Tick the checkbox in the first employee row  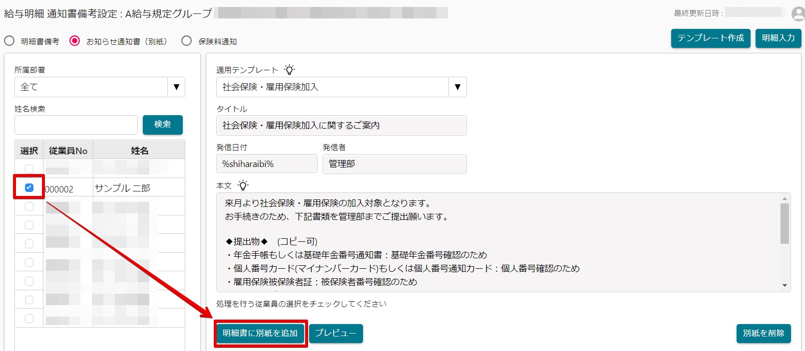29,169
